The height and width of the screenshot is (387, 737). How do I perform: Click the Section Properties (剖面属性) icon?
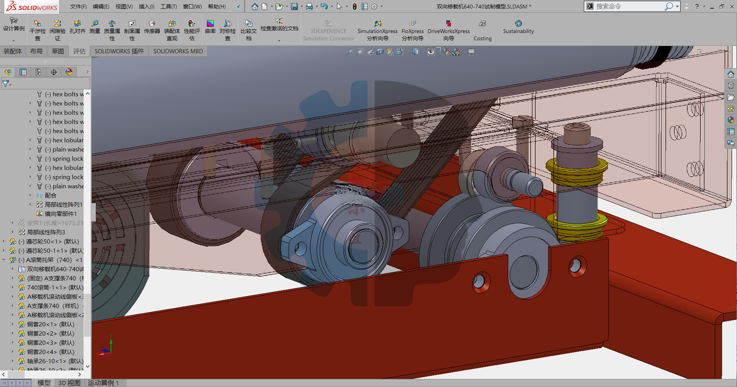click(x=132, y=30)
